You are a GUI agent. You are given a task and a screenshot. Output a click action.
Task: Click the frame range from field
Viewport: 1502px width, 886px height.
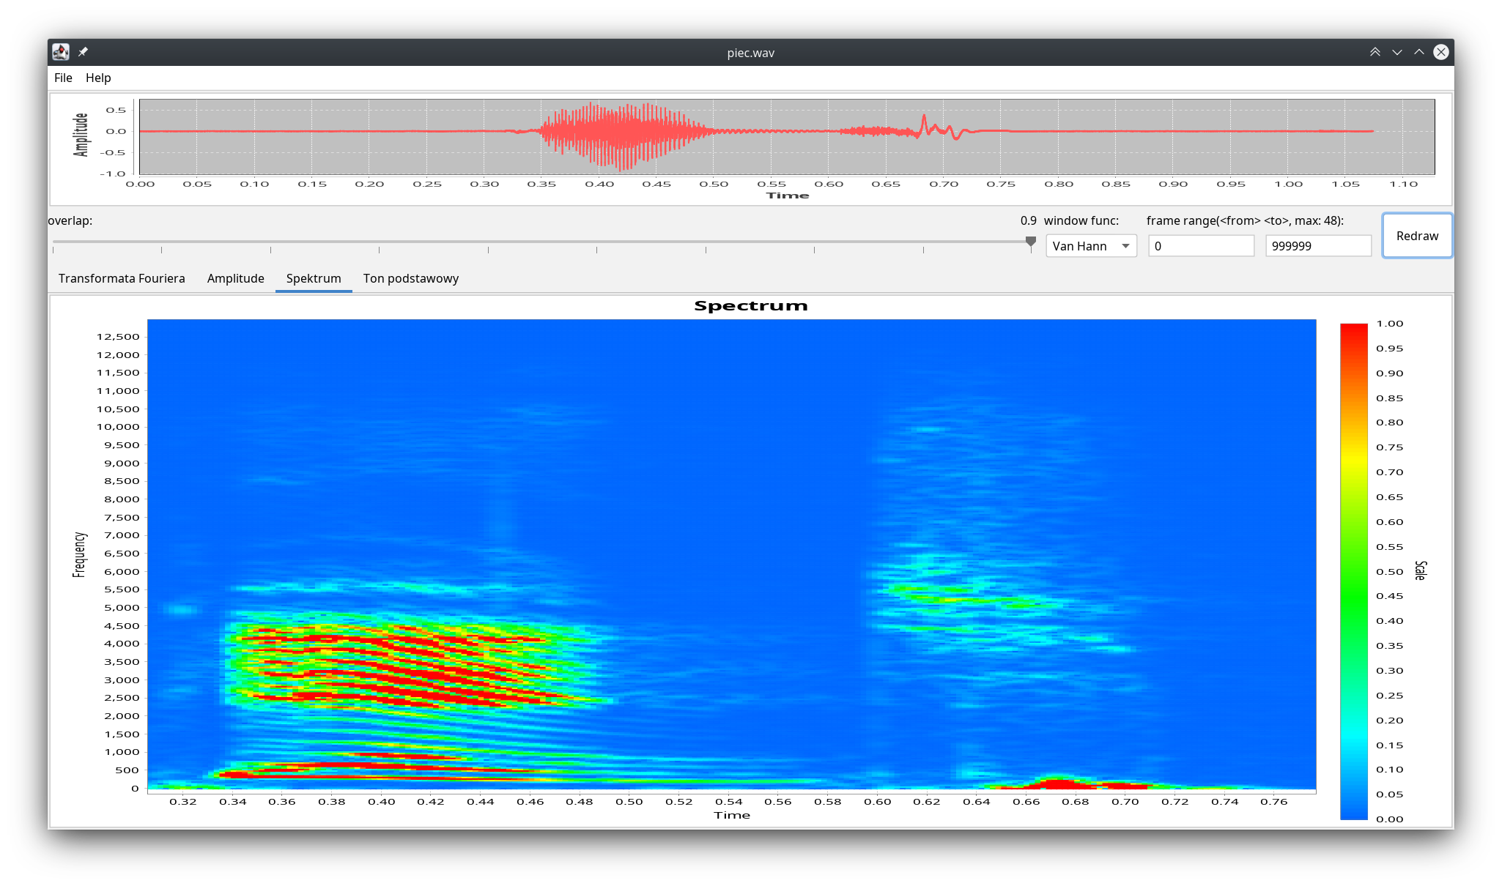tap(1201, 246)
